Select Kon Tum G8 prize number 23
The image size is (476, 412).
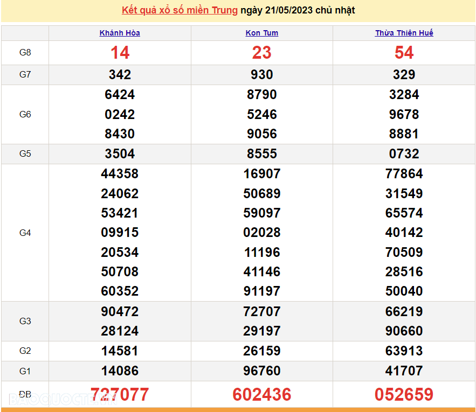(261, 53)
